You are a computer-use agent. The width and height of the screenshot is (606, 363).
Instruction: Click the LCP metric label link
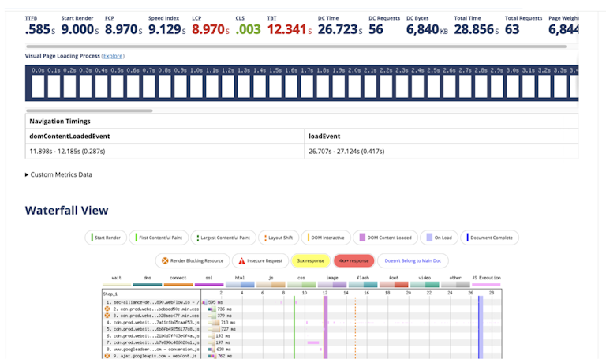point(196,17)
